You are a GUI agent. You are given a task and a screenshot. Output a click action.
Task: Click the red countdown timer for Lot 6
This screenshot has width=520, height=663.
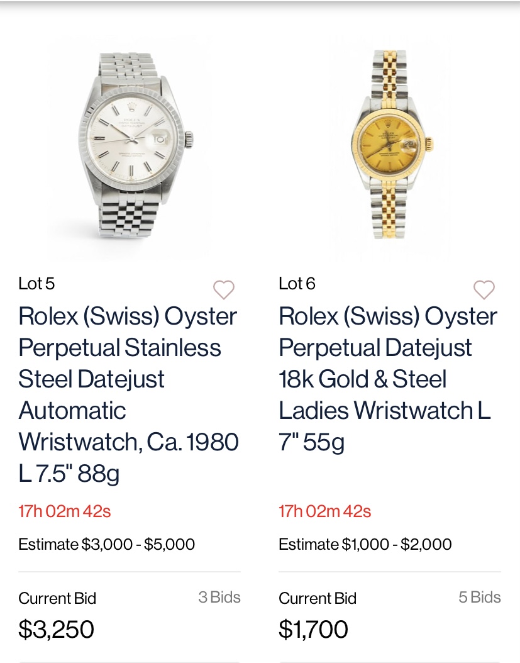(325, 511)
